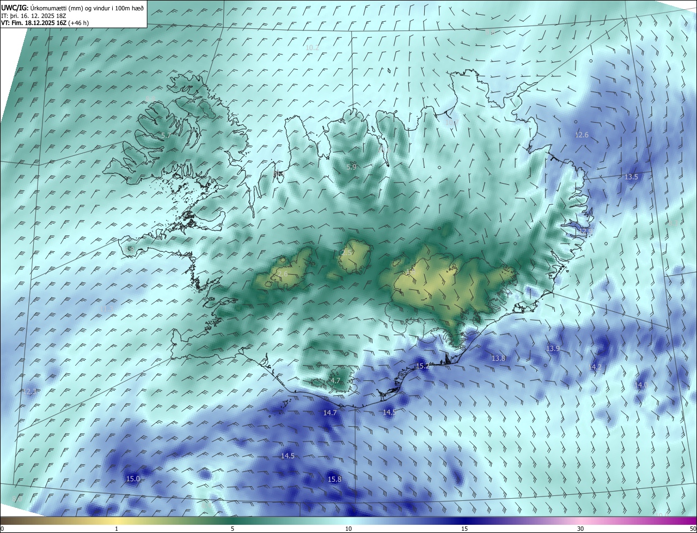This screenshot has width=697, height=533.
Task: Click the 15.0 value label in the southwest sea
Action: 133,479
